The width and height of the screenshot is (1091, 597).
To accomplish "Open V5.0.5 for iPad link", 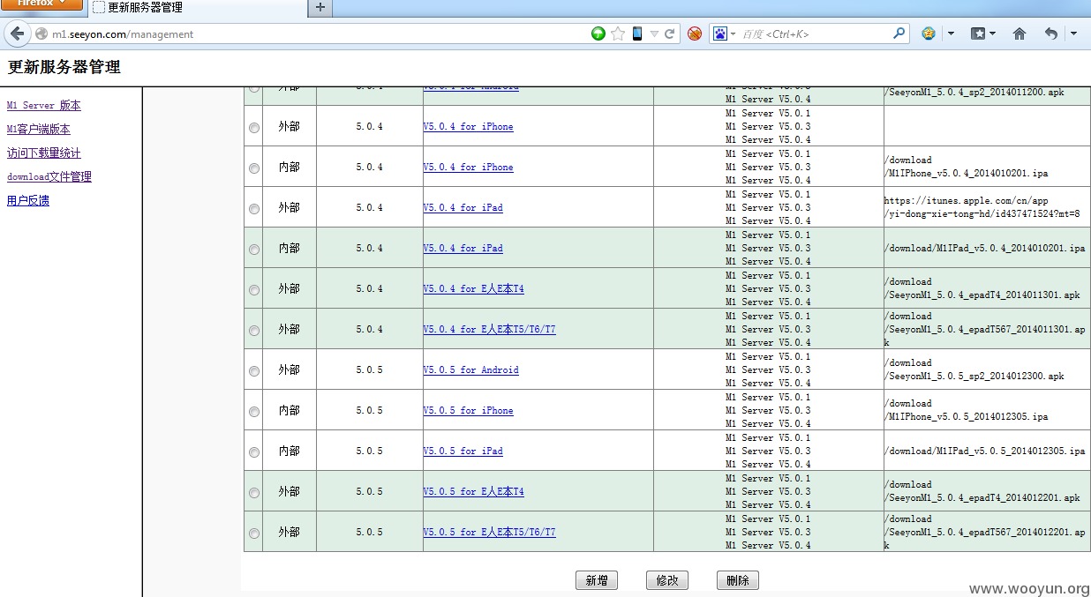I will 463,451.
